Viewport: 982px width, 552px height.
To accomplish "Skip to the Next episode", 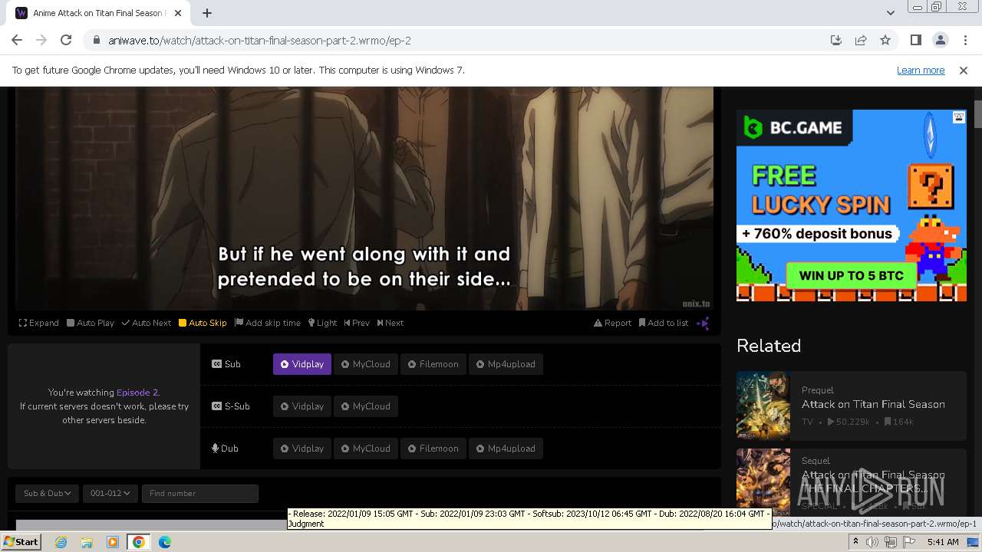I will coord(390,323).
